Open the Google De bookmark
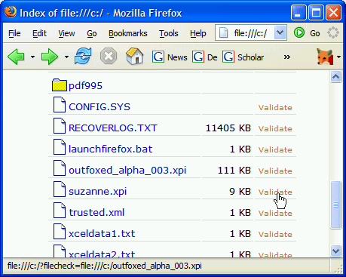This screenshot has height=277, width=346. (205, 57)
